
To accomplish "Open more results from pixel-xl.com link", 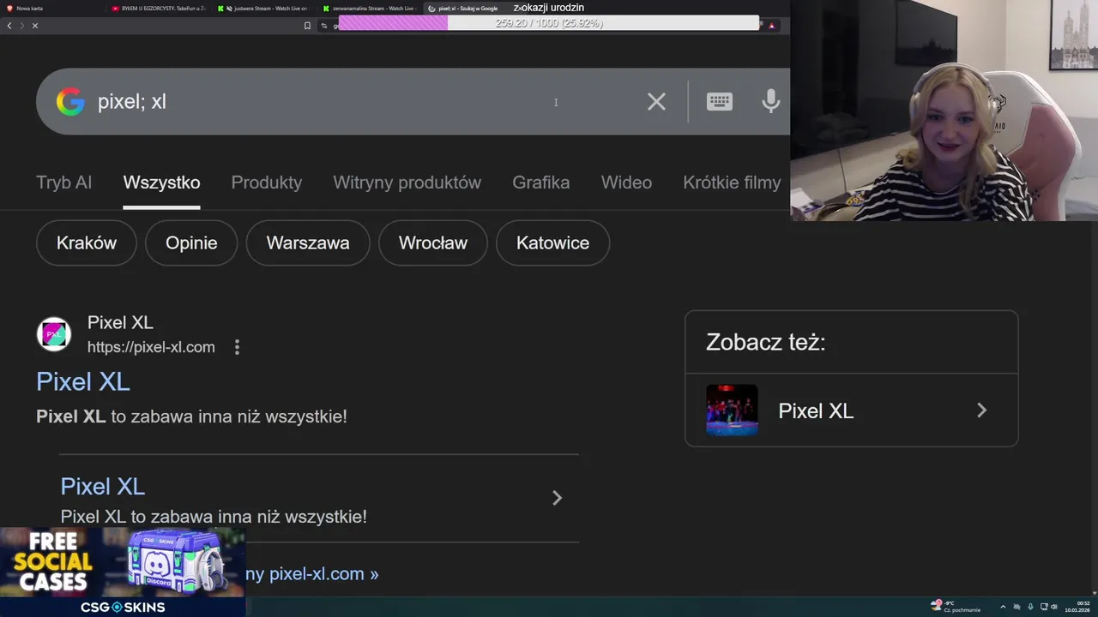I will (x=312, y=574).
